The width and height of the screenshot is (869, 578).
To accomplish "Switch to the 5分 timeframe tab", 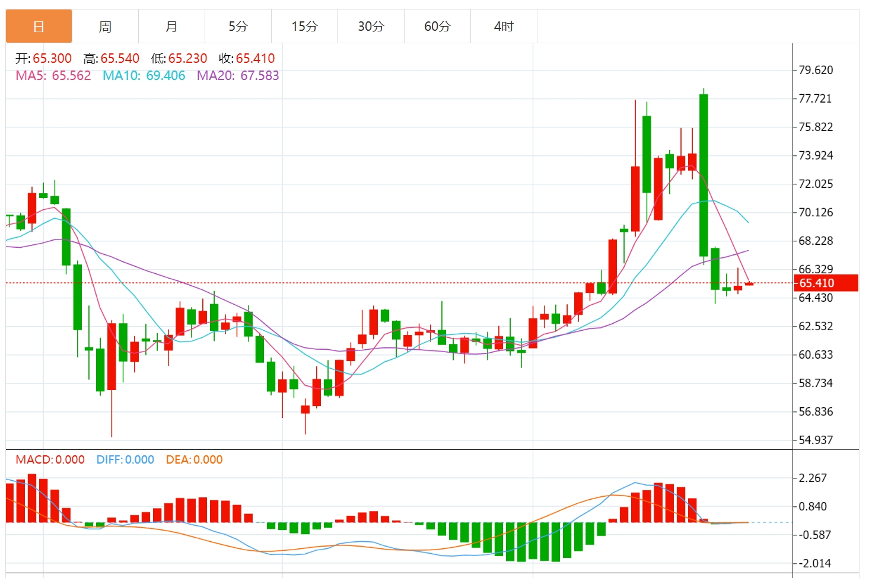I will [238, 26].
